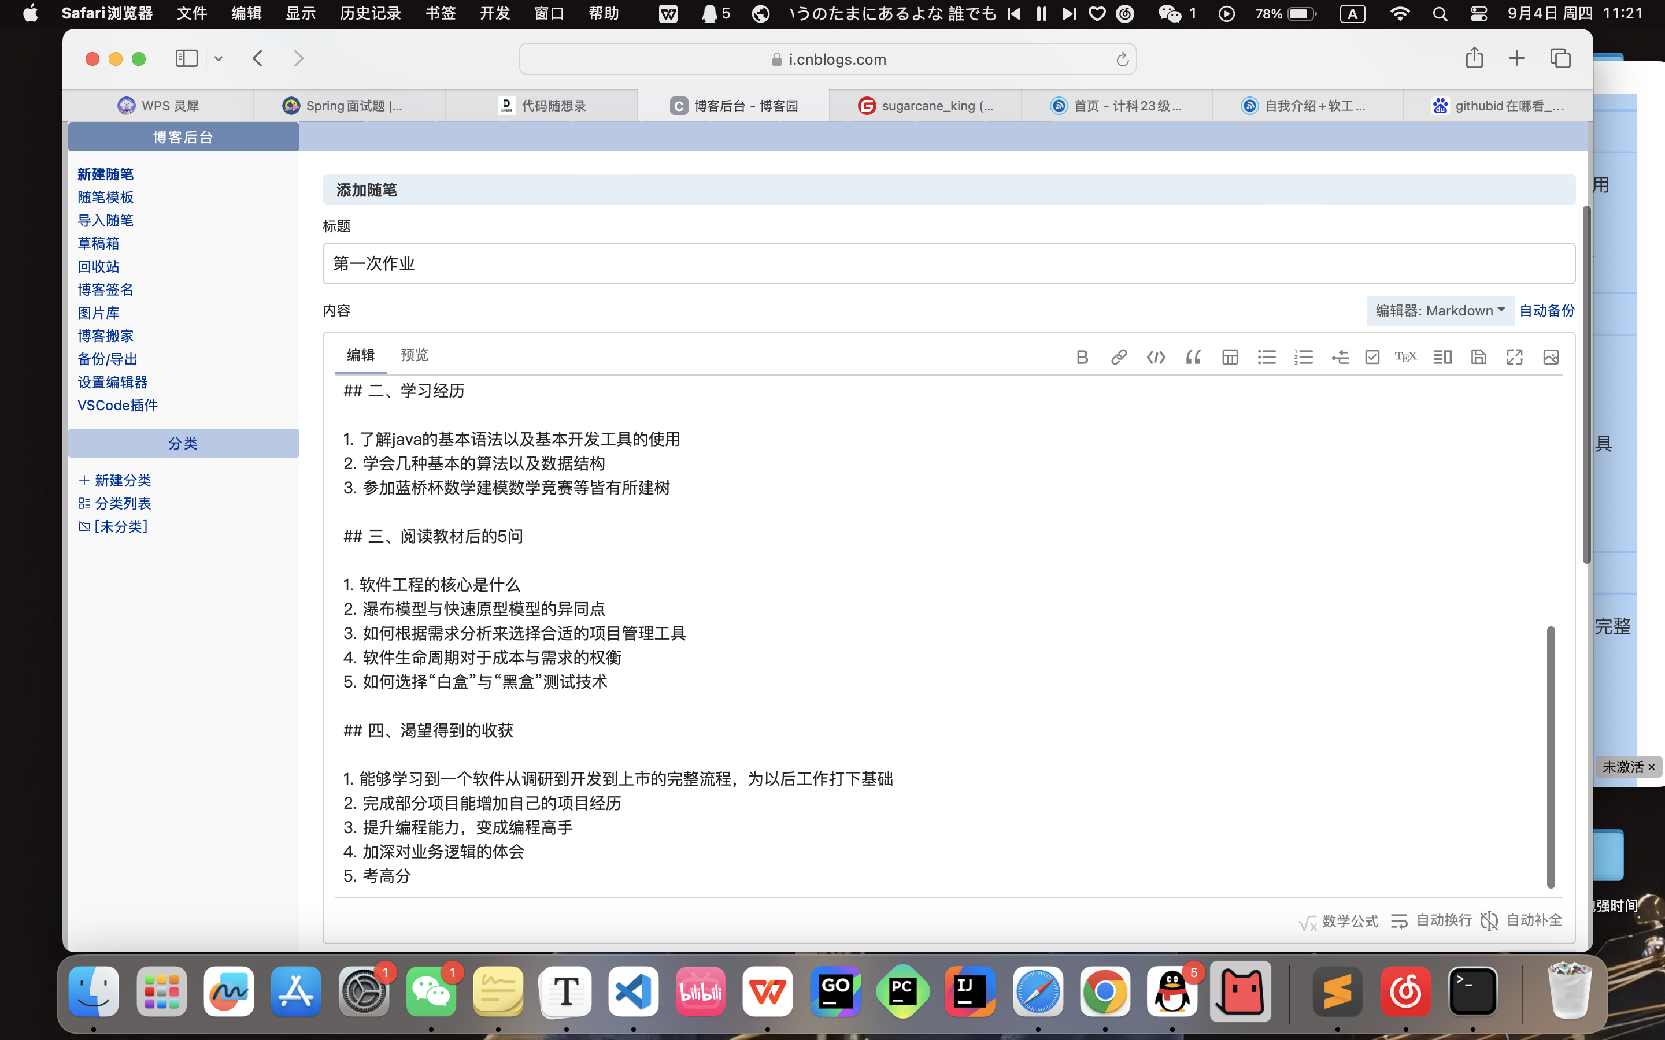
Task: Go to VSCode插件 page
Action: coord(117,405)
